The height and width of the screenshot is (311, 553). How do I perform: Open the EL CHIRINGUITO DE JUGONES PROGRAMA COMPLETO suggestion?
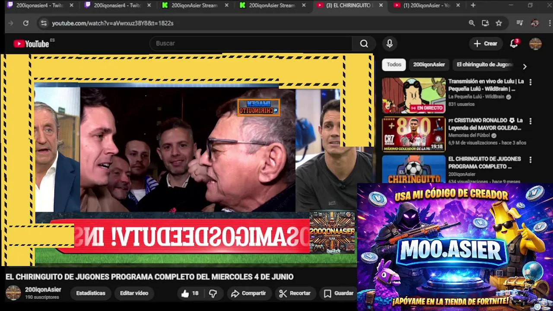click(x=484, y=162)
